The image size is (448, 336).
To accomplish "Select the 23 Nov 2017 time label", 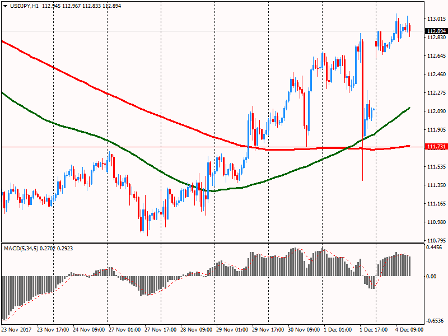I will click(x=16, y=330).
